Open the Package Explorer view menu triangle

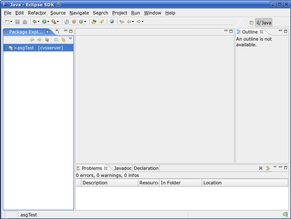(70, 39)
